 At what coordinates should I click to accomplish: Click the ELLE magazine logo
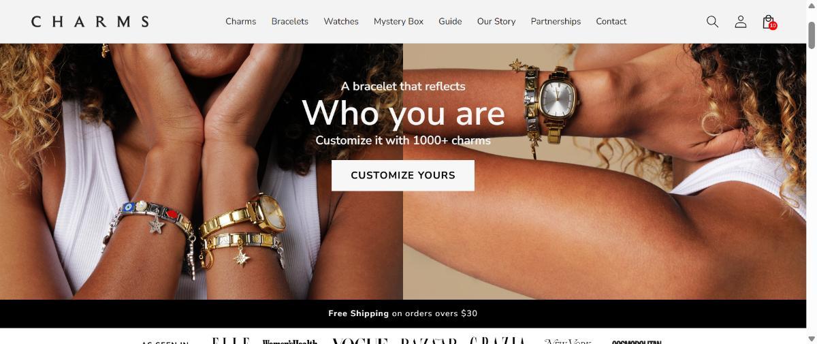point(231,341)
